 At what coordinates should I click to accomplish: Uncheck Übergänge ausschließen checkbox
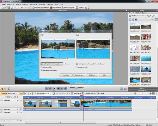tap(41, 70)
